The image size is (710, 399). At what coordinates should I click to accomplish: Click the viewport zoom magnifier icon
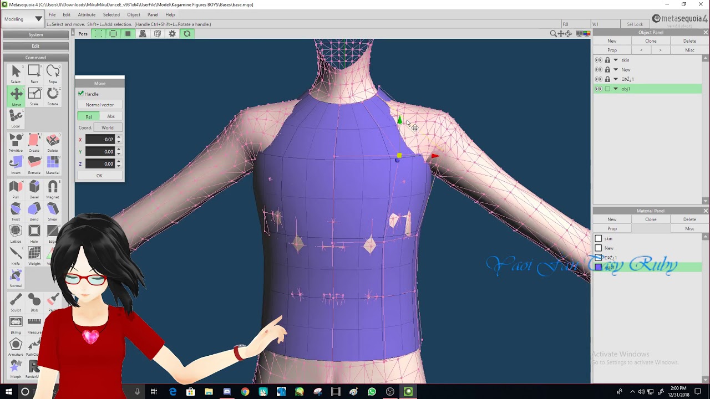point(553,34)
